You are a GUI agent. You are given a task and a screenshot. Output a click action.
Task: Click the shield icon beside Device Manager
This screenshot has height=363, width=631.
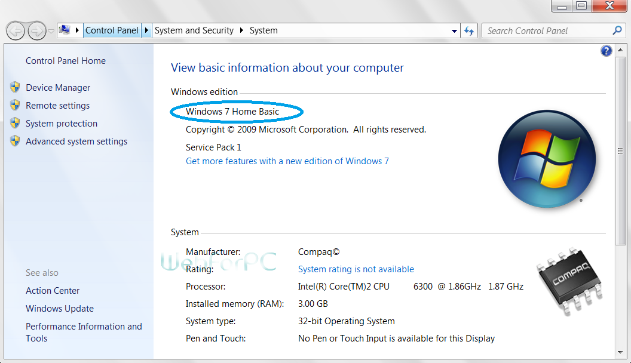15,87
